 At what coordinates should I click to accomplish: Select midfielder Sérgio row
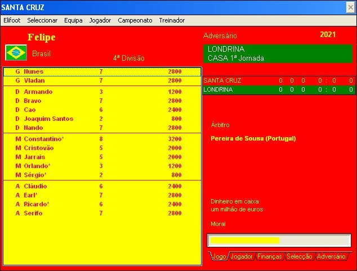click(102, 175)
